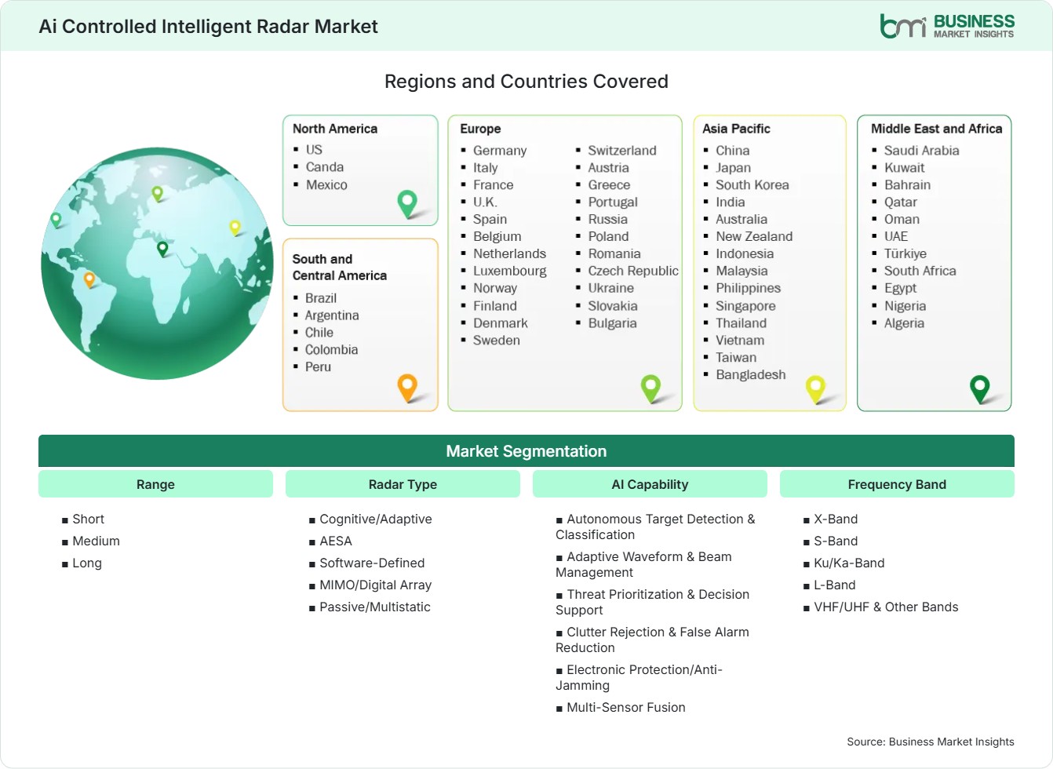Click 'VHF/UHF & Other Bands' item
This screenshot has height=769, width=1053.
[886, 607]
